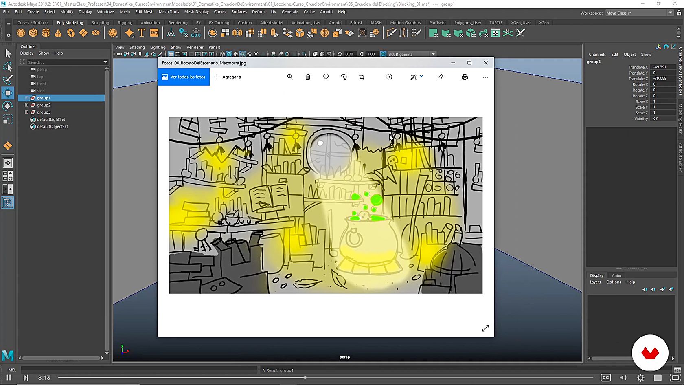The image size is (684, 385).
Task: Click the heart favorite icon
Action: pyautogui.click(x=326, y=77)
